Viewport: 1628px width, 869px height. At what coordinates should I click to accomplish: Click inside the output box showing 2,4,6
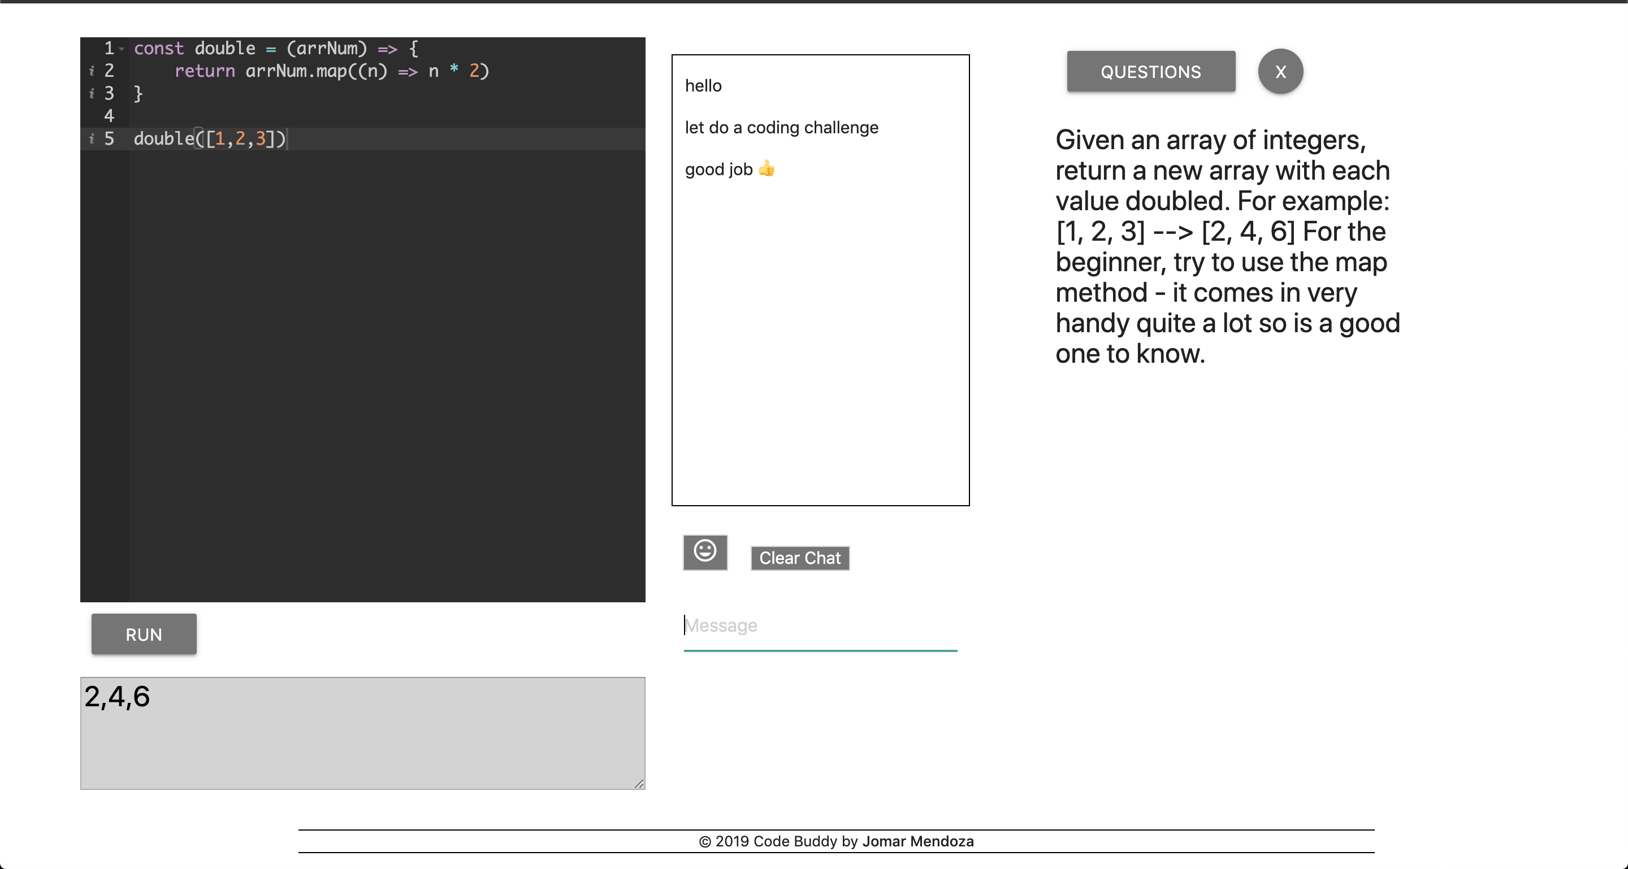362,733
